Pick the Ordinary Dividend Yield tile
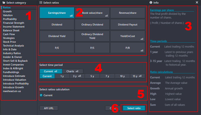 [92, 36]
